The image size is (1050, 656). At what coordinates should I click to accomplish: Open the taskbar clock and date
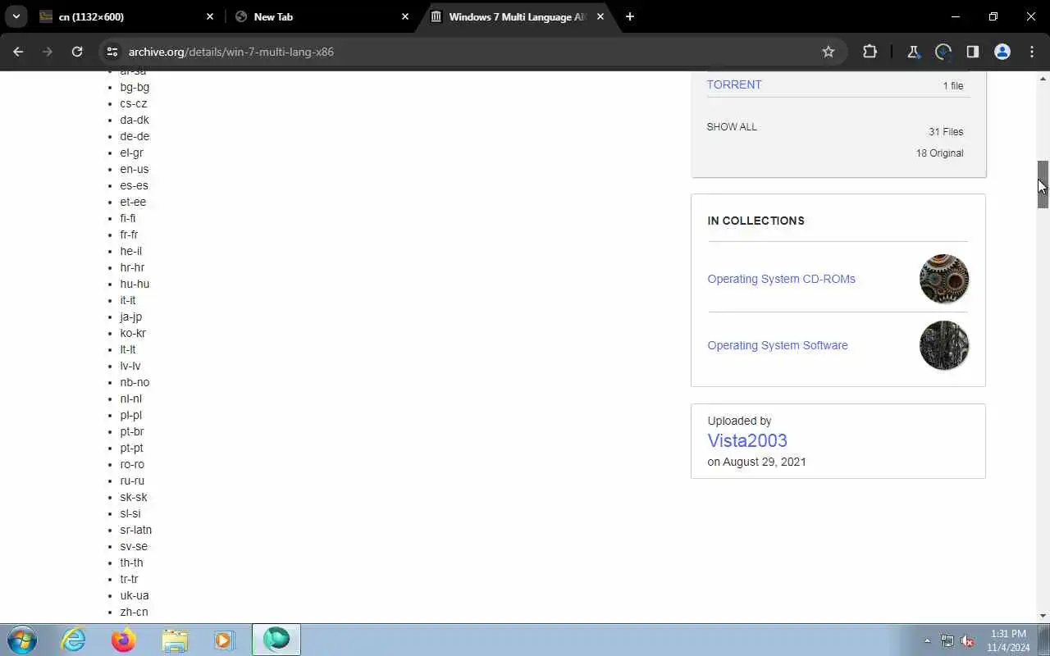pos(1009,640)
